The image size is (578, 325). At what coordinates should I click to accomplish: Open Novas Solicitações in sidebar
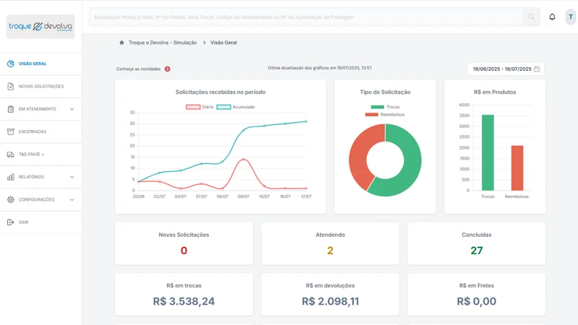40,86
